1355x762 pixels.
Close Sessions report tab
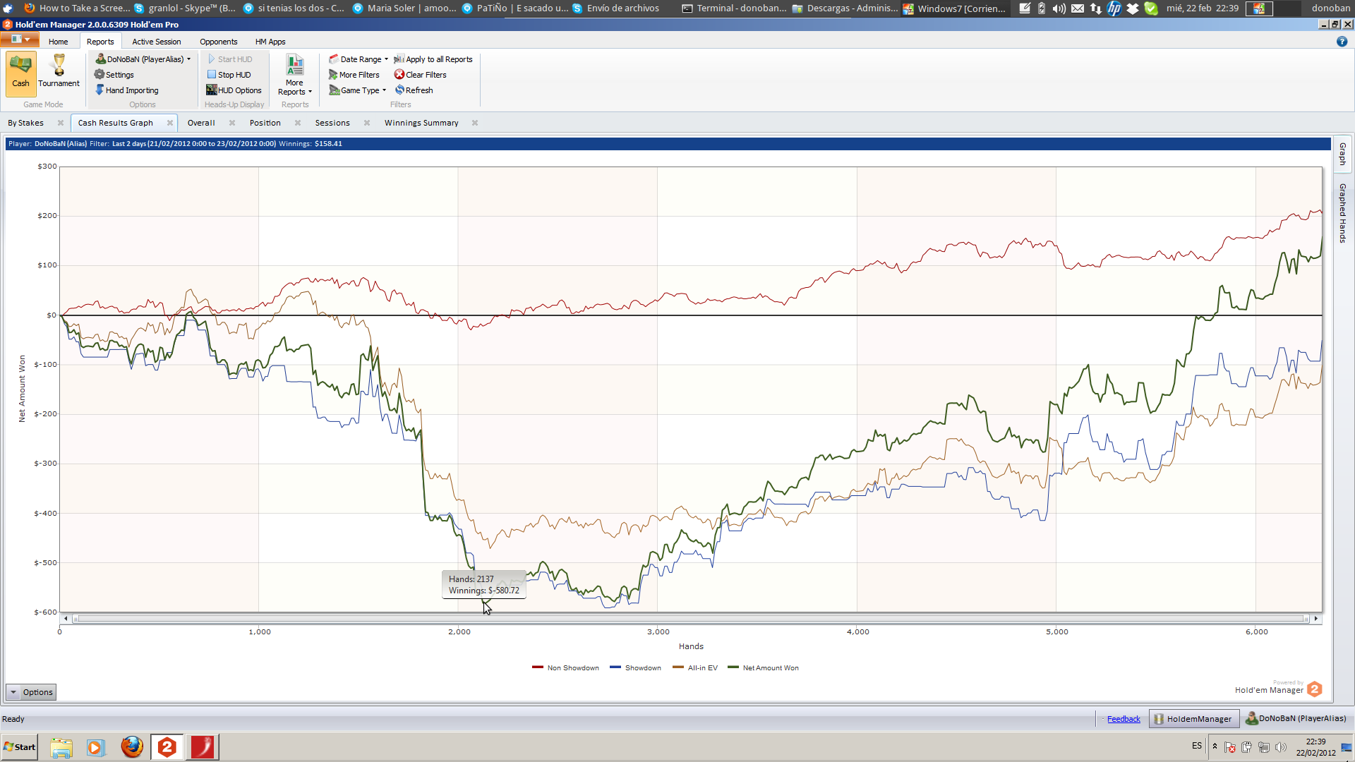point(367,123)
